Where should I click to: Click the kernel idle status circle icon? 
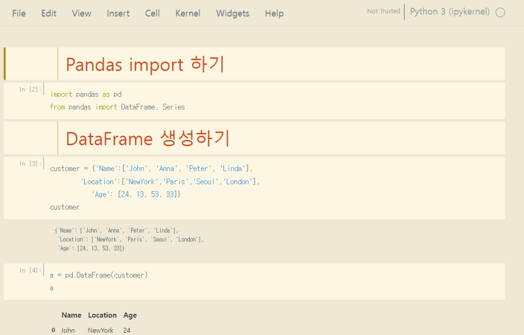click(x=500, y=13)
